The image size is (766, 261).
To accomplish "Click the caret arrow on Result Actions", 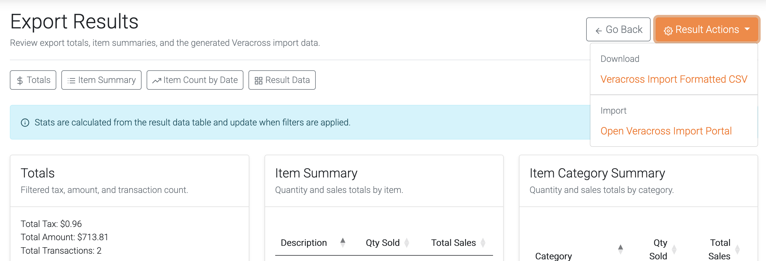I will 747,29.
